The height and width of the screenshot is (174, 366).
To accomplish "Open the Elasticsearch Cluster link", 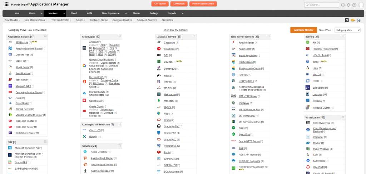I will pyautogui.click(x=250, y=69).
